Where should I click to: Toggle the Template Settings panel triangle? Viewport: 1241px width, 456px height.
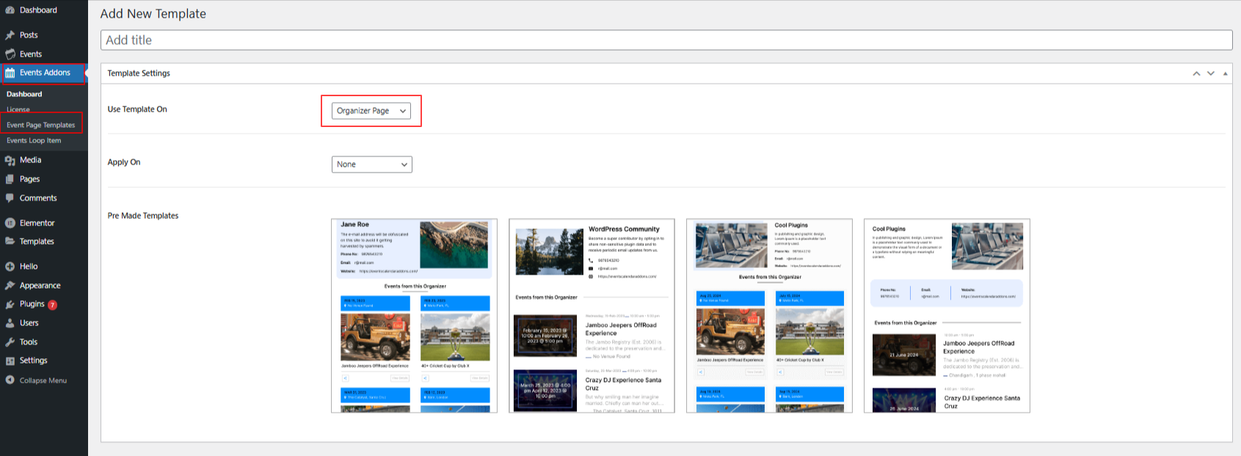click(1225, 73)
